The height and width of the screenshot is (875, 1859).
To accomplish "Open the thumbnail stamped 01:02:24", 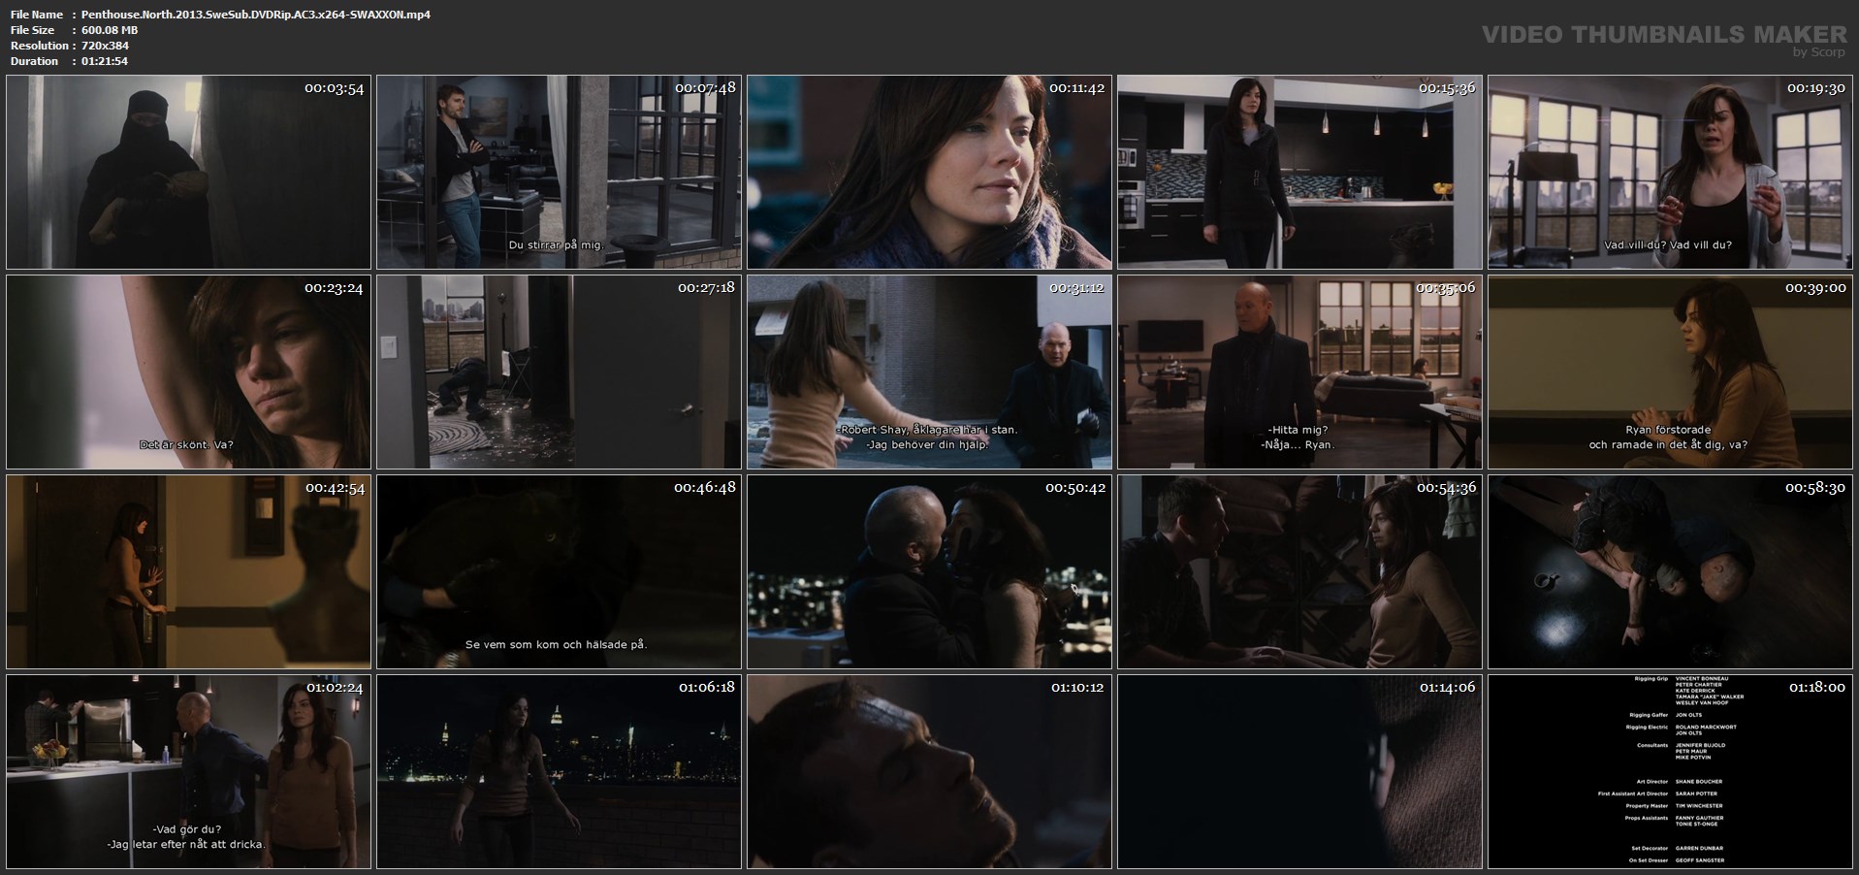I will 188,771.
